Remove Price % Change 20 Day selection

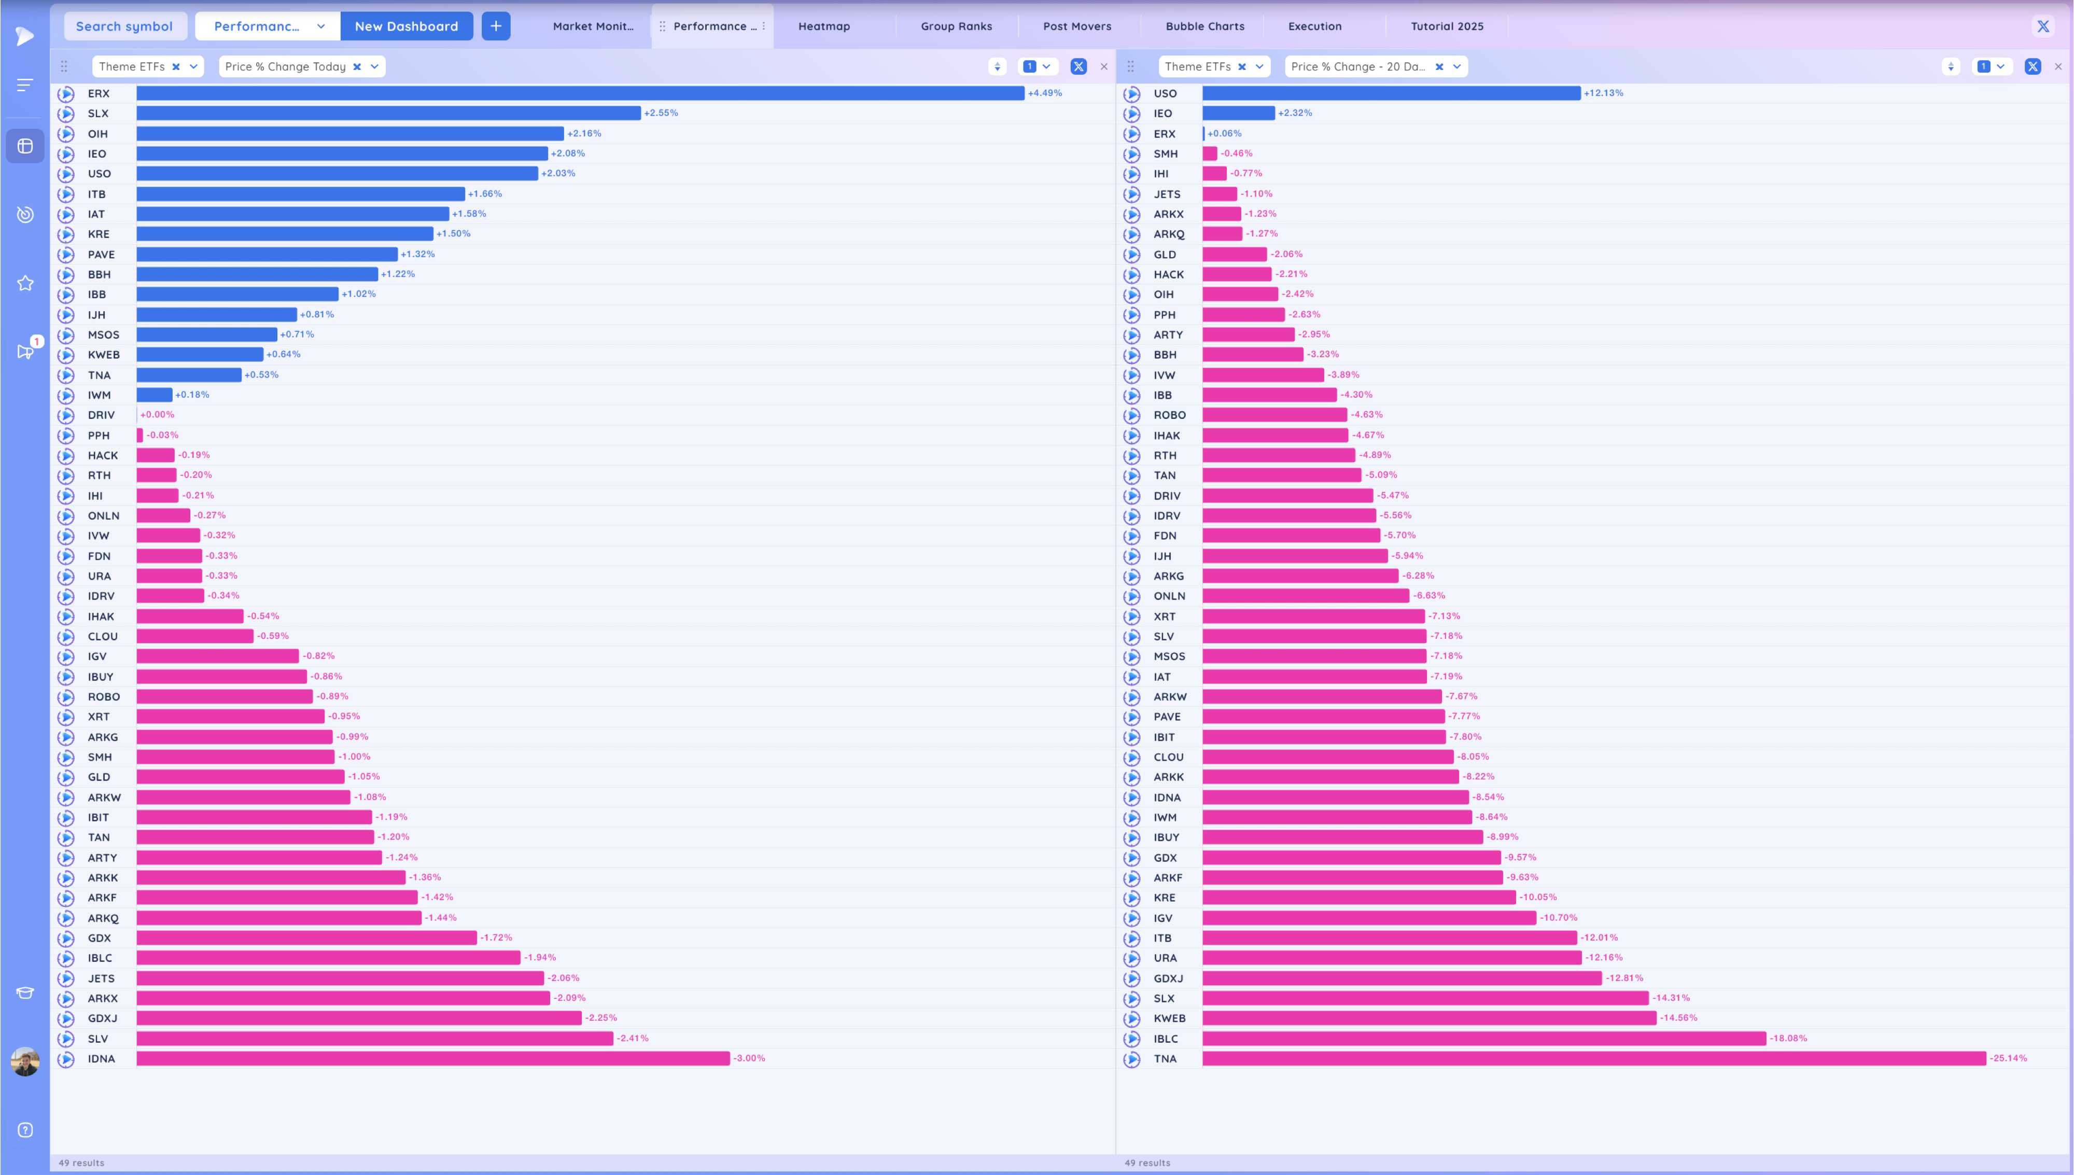1439,66
